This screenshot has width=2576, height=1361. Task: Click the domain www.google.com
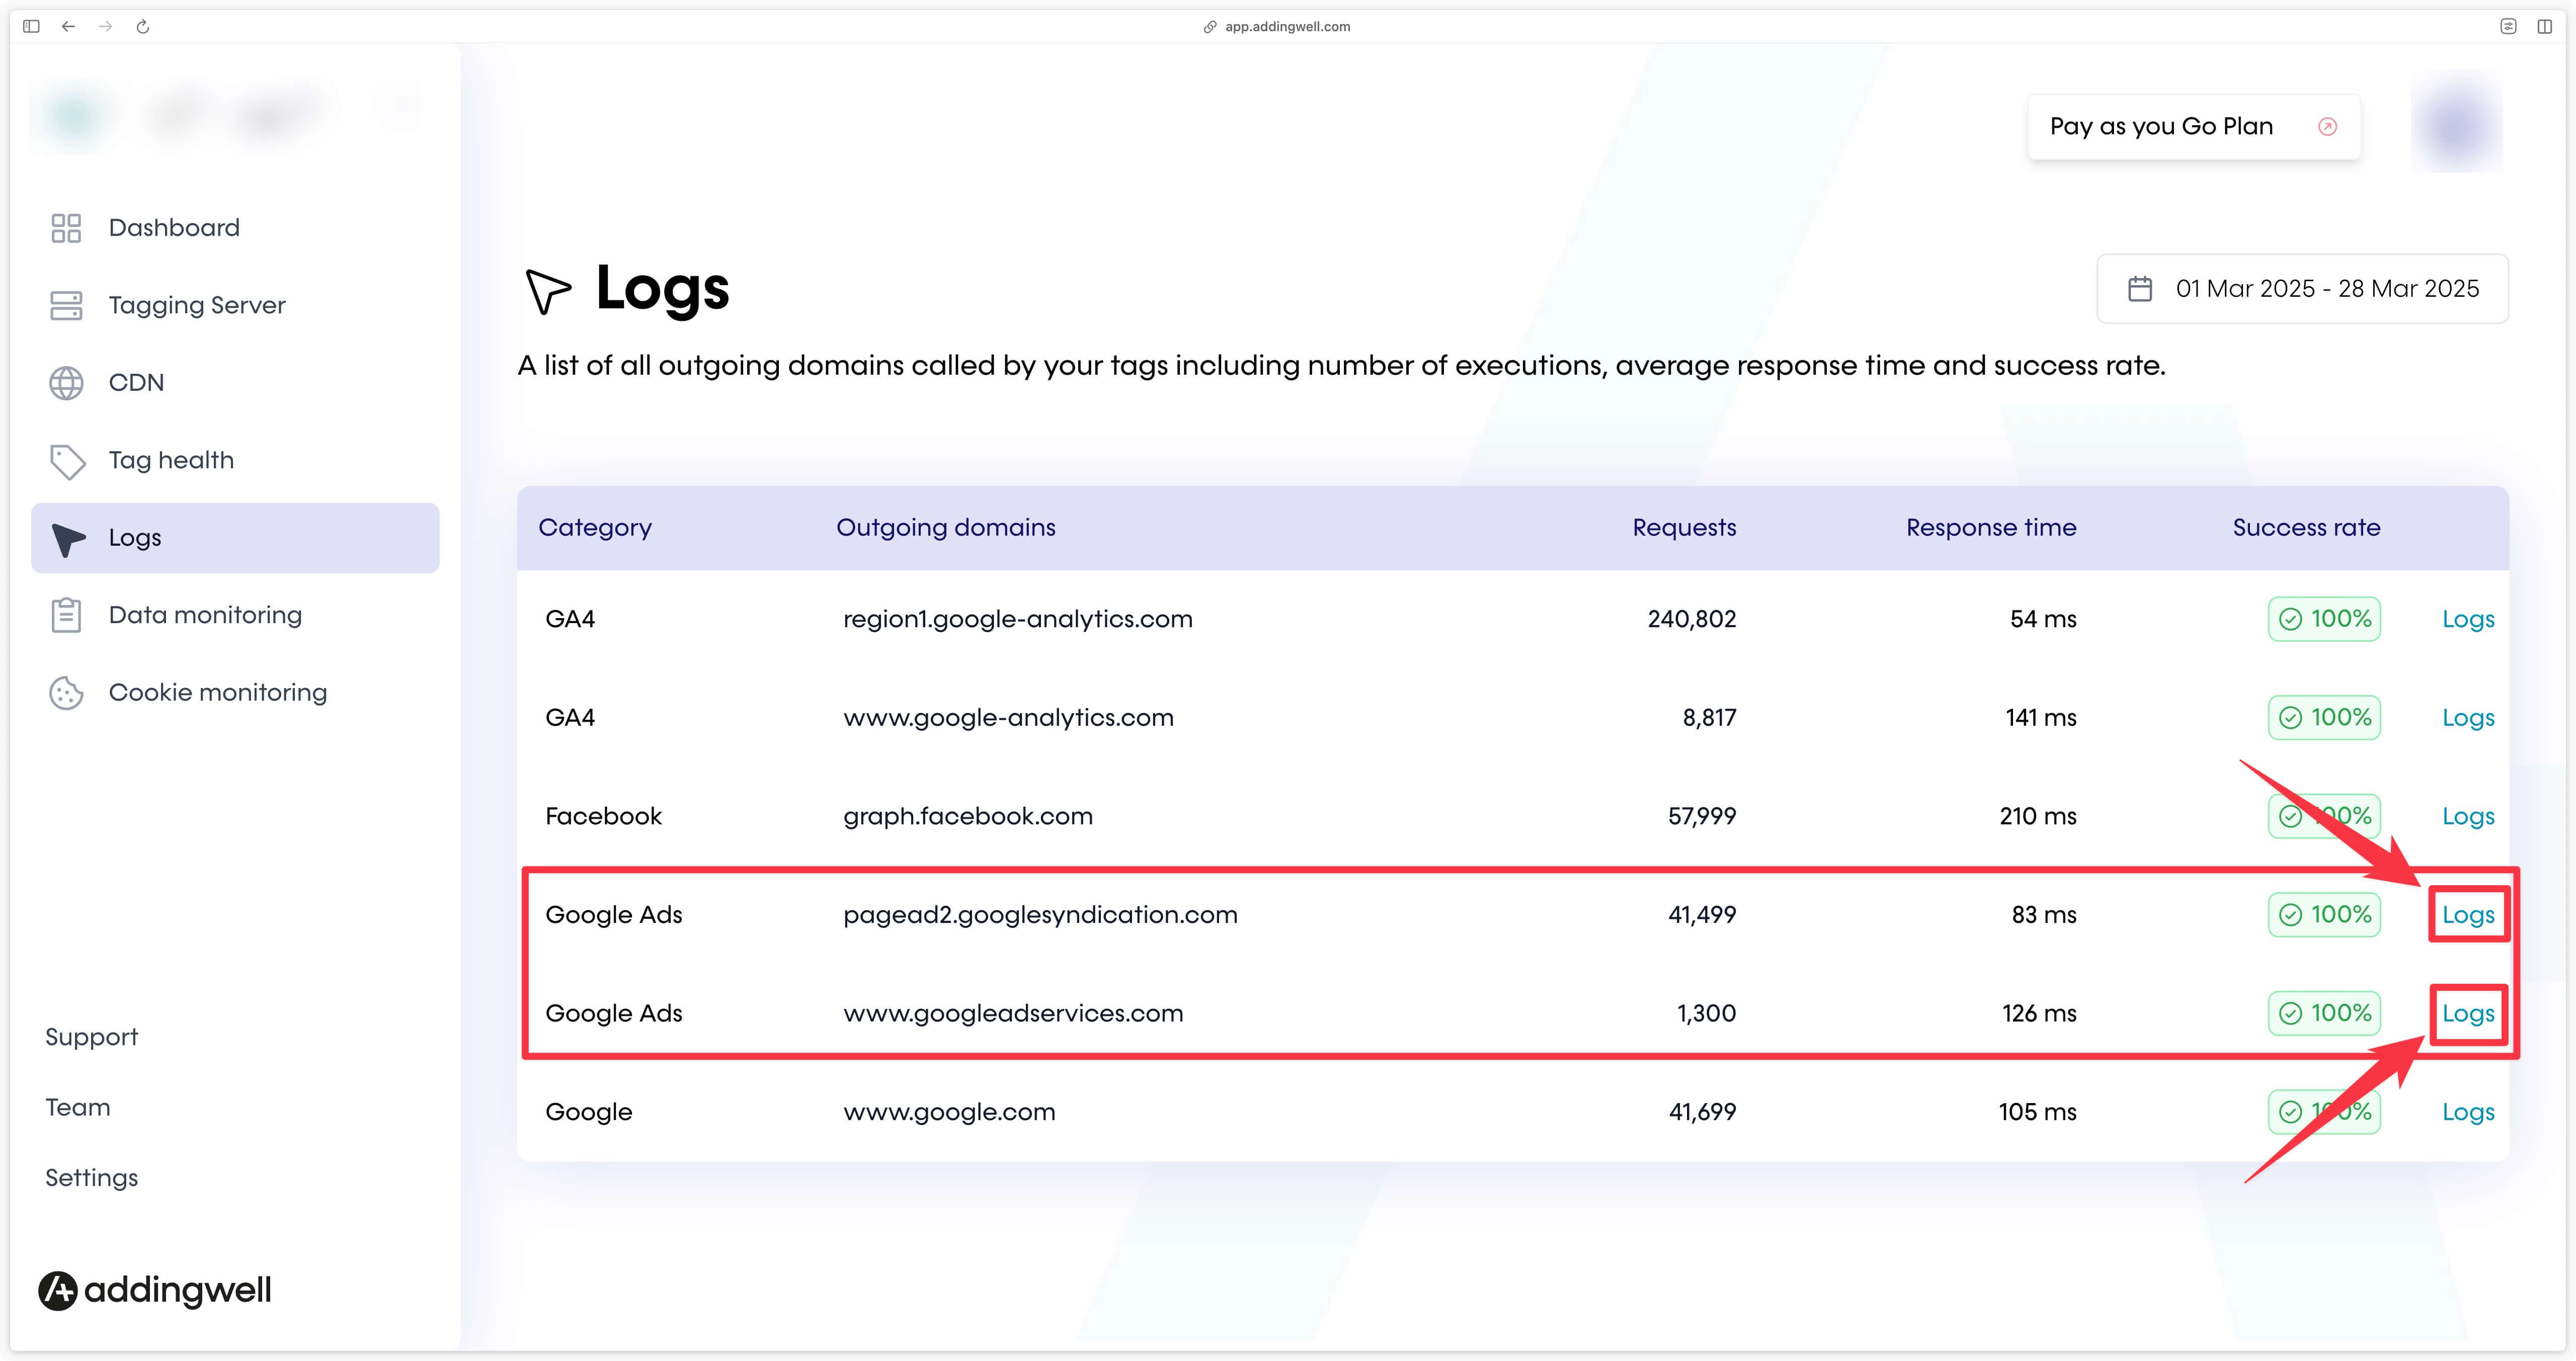coord(949,1112)
